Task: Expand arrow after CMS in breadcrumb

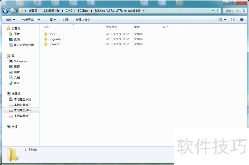Action: (75, 11)
